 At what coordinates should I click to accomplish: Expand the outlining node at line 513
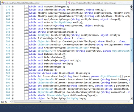coord(13,67)
